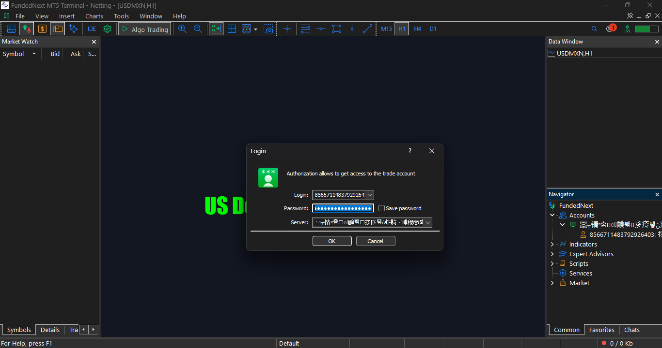Select the crosshair cursor tool

click(x=287, y=29)
